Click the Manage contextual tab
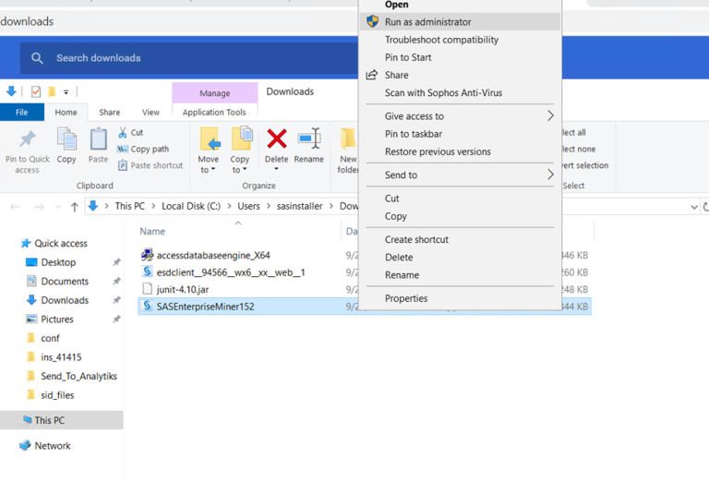 215,92
